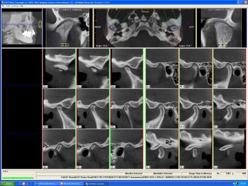
Task: Click the Right Condyle Window coronal view
Action: pyautogui.click(x=67, y=28)
